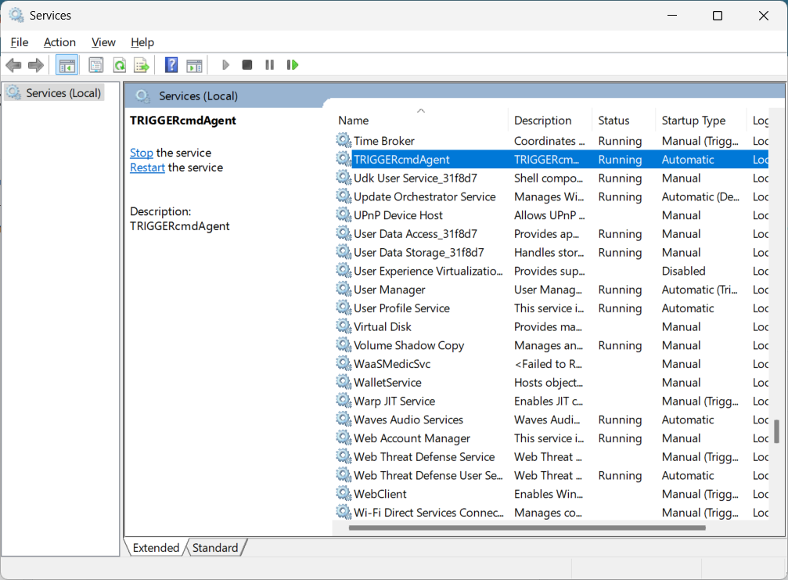788x580 pixels.
Task: Click the vertical scrollbar thumb
Action: tap(776, 431)
